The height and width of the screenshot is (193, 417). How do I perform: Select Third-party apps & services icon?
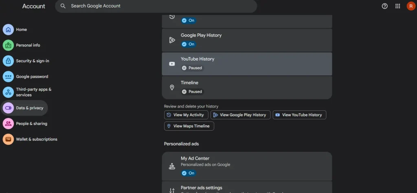pos(8,92)
